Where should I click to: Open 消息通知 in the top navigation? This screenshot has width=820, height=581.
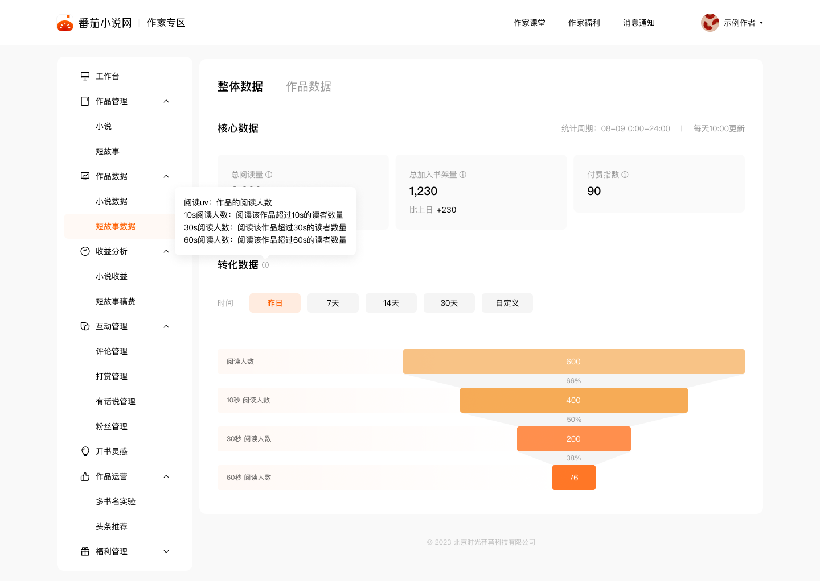[638, 23]
